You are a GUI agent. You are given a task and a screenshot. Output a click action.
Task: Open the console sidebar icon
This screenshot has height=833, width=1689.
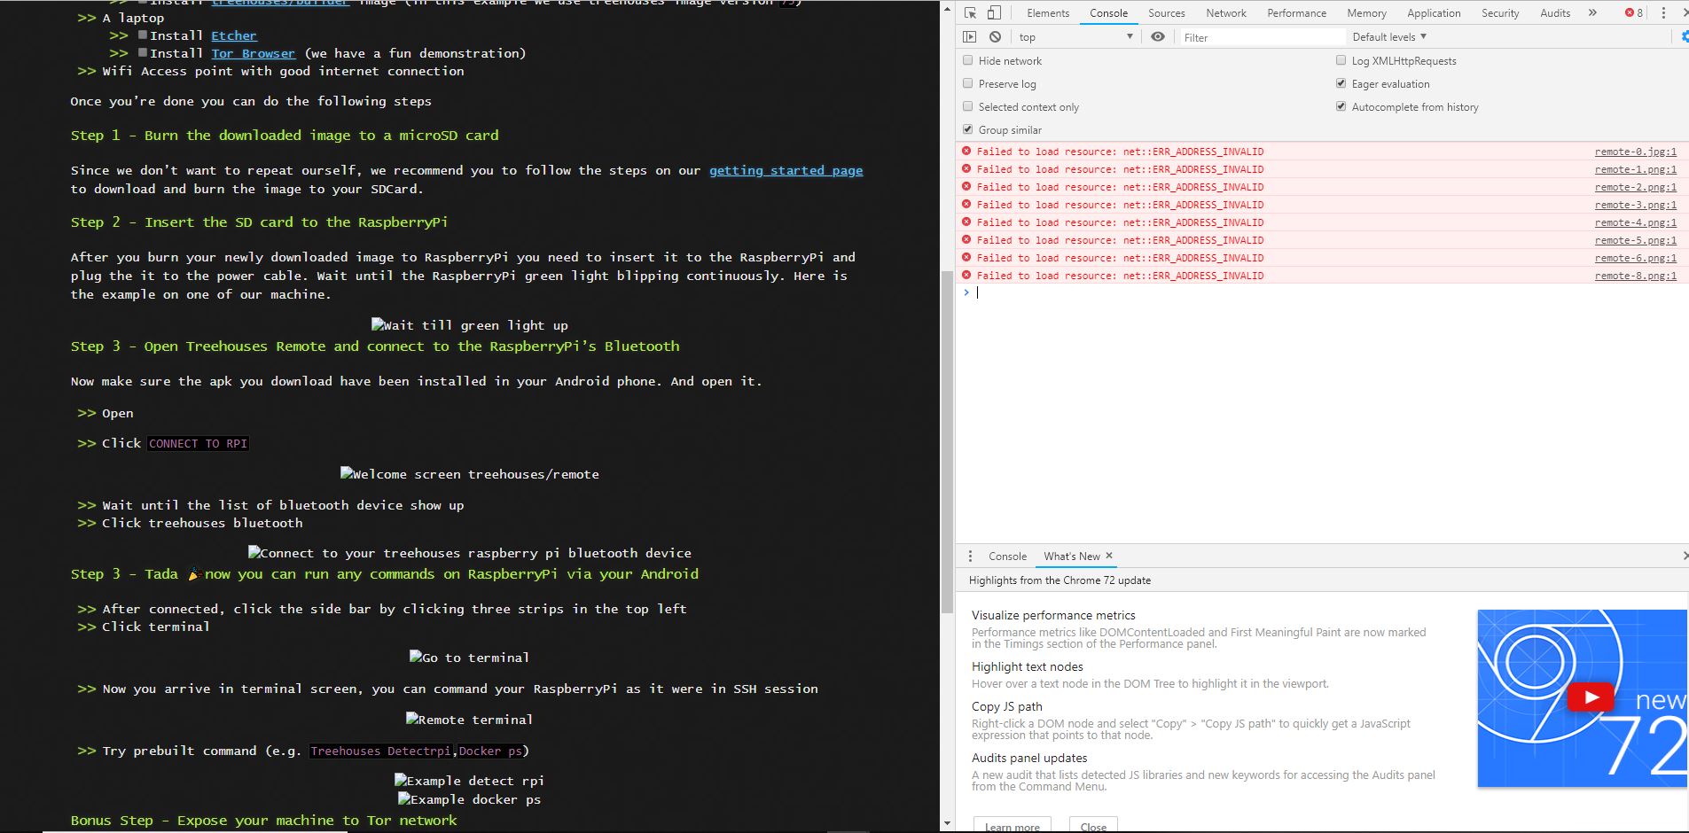(968, 36)
